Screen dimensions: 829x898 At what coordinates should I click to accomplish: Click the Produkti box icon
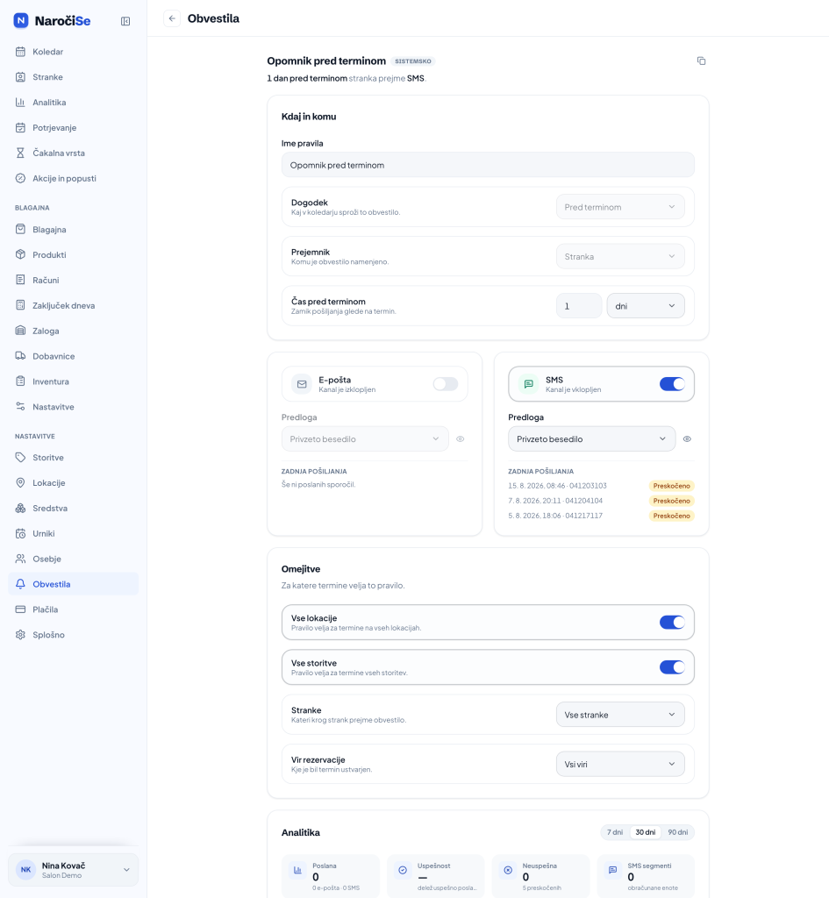click(x=21, y=254)
